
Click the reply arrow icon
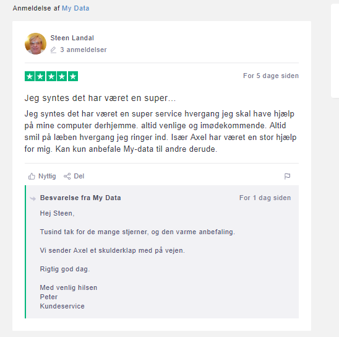pos(33,198)
